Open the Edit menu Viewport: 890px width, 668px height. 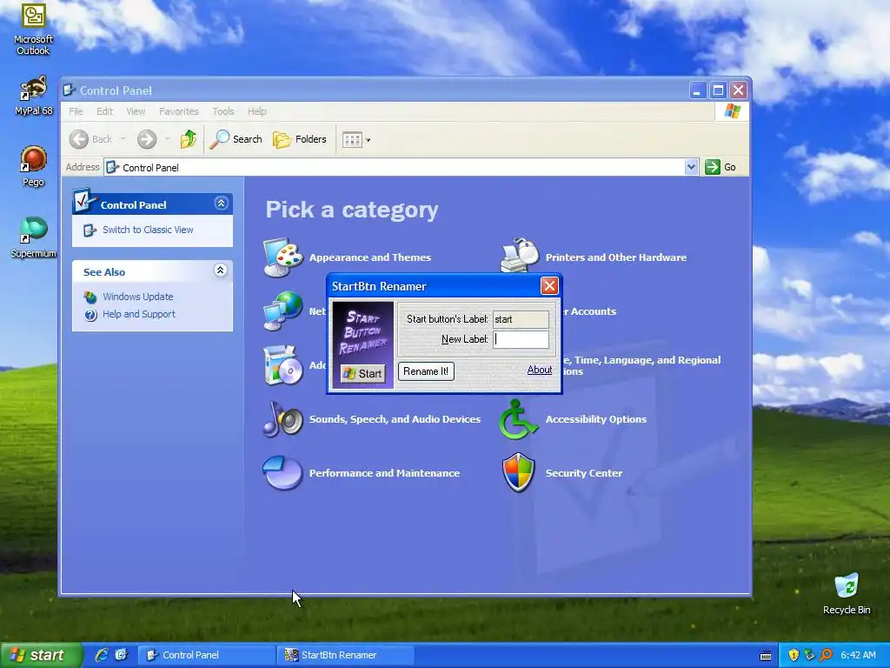(x=104, y=111)
